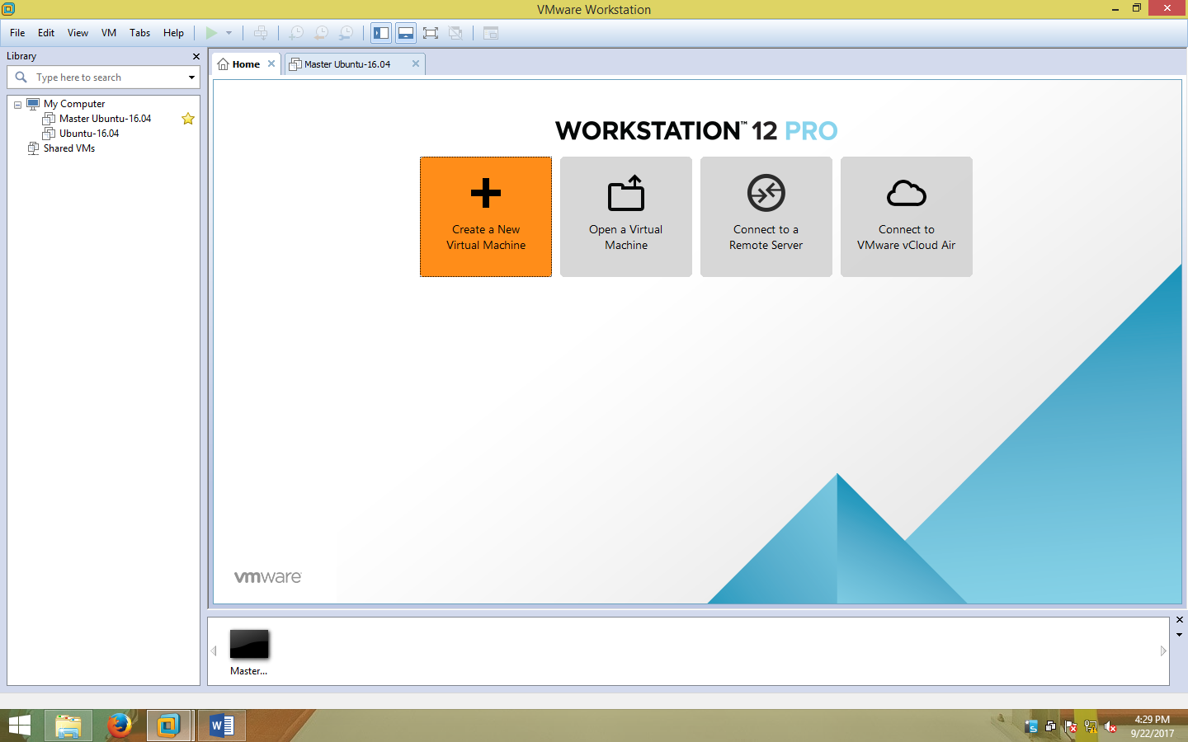Select My Computer in the library
1188x742 pixels.
pos(74,104)
